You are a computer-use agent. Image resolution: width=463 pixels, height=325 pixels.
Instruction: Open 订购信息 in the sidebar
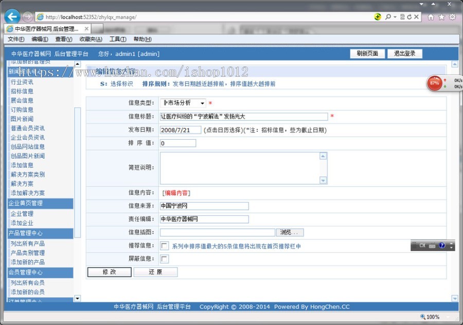[22, 110]
